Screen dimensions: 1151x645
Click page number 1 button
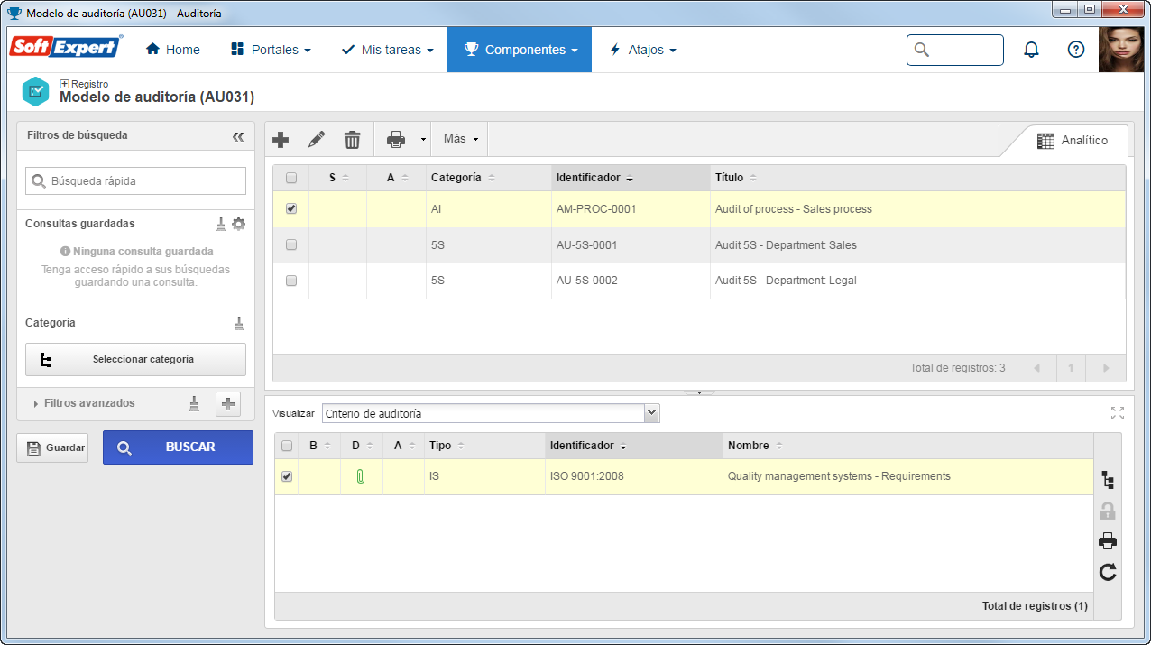pos(1071,368)
